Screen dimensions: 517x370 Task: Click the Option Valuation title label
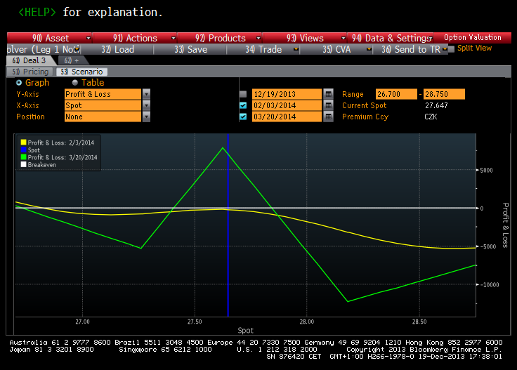click(x=473, y=37)
